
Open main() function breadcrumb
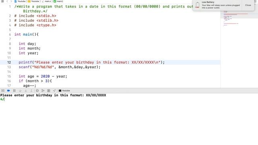[x=58, y=1]
